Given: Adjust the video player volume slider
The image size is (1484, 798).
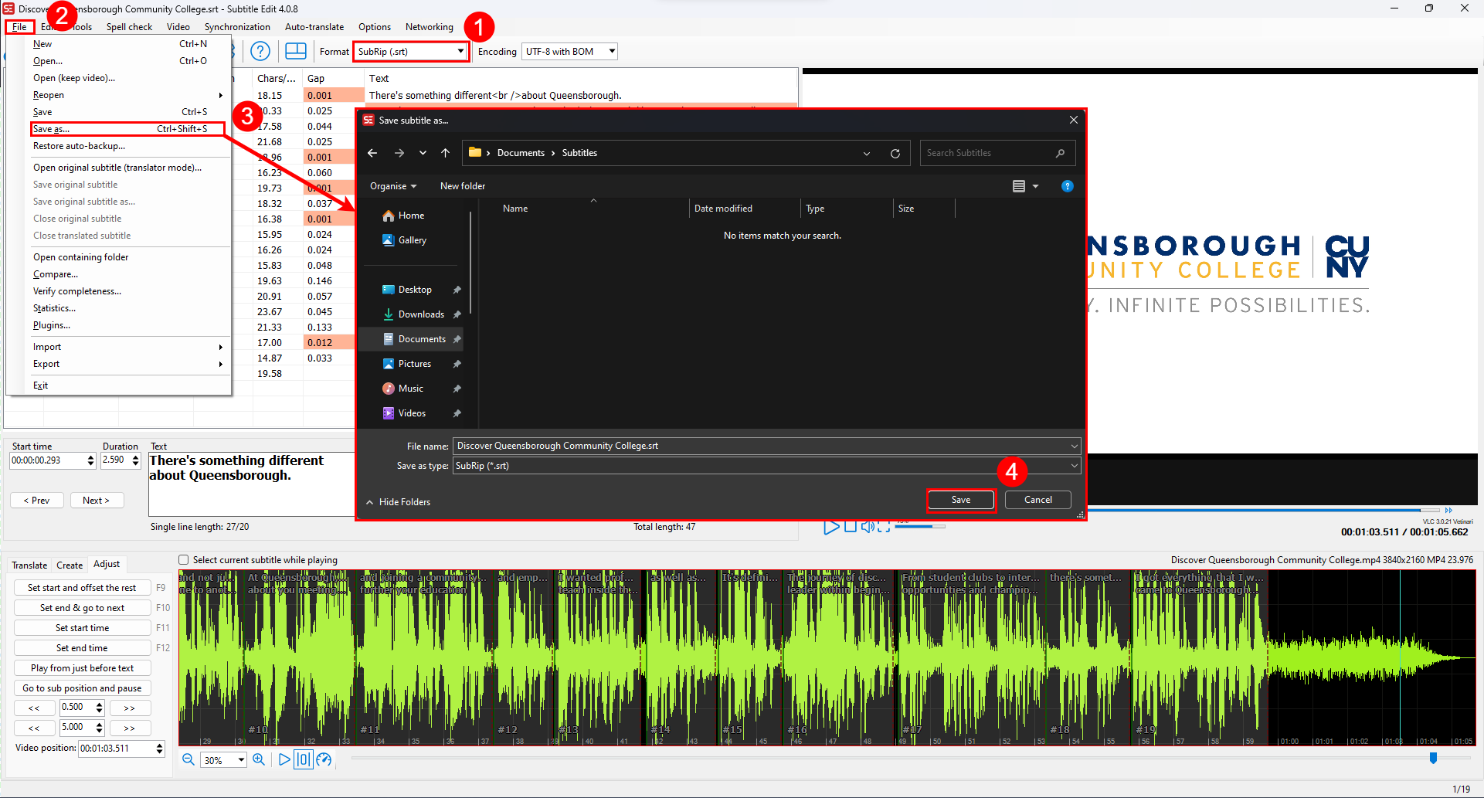Looking at the screenshot, I should coord(919,526).
